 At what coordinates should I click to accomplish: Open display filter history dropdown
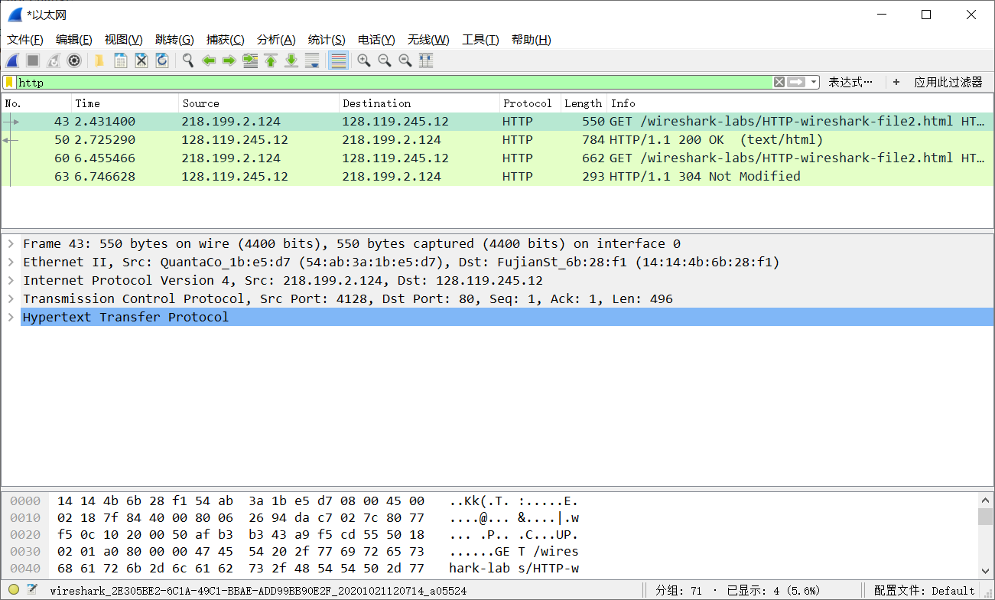pyautogui.click(x=814, y=82)
